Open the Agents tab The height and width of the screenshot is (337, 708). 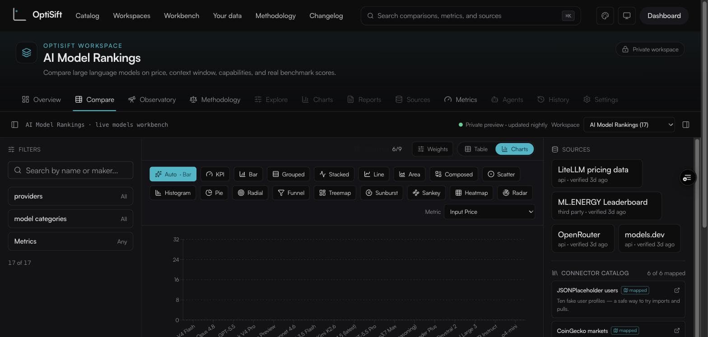point(507,99)
